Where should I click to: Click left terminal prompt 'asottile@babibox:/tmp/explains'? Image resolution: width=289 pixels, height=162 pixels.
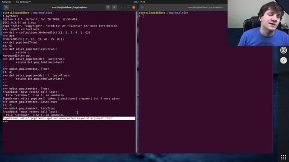28,13
